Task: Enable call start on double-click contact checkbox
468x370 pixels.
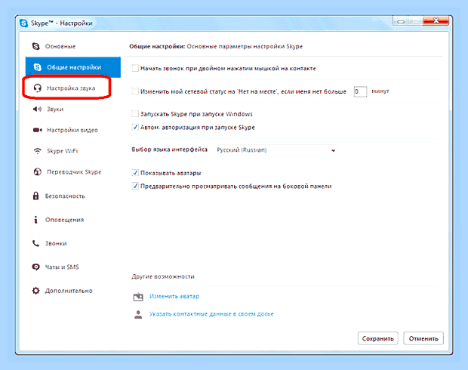Action: click(x=135, y=68)
